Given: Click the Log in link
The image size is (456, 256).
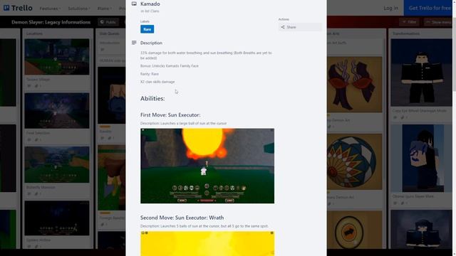Looking at the screenshot, I should coord(390,8).
